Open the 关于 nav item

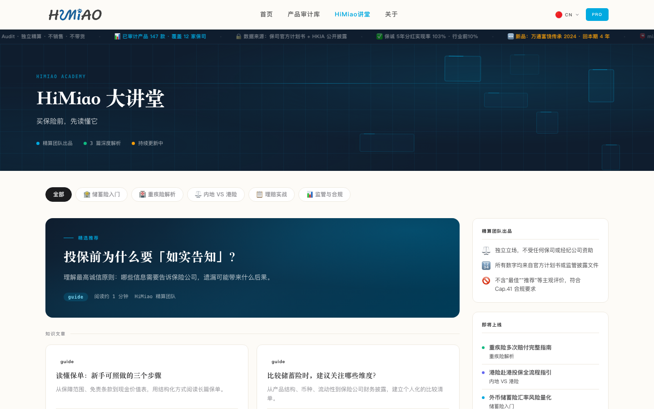[x=391, y=15]
